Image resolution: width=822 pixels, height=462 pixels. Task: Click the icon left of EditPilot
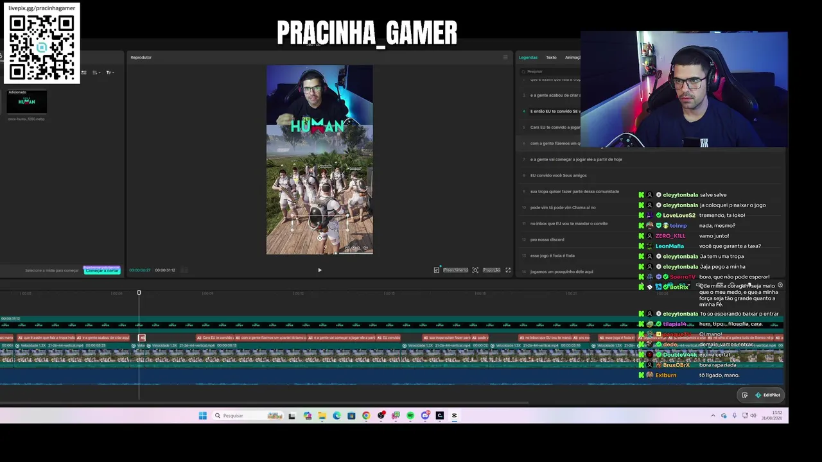click(744, 395)
